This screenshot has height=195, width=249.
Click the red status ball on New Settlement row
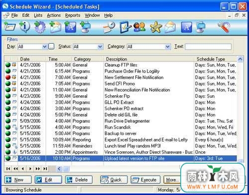pos(8,77)
